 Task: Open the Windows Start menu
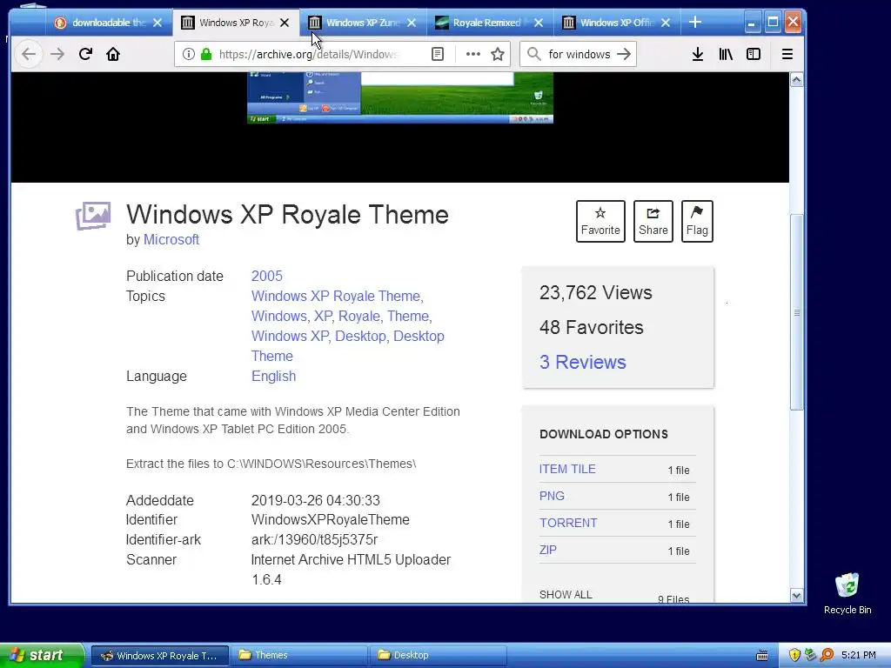click(41, 655)
